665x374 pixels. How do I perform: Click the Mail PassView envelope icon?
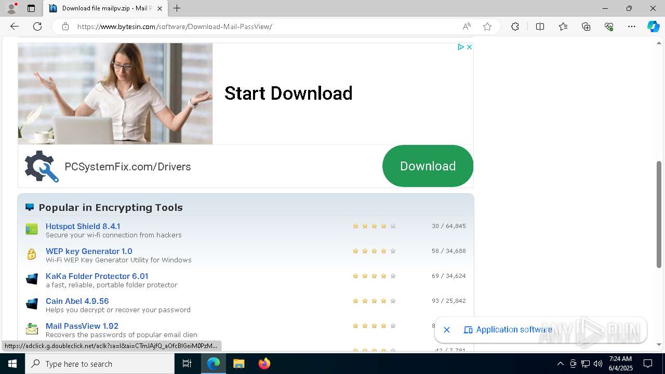[32, 329]
